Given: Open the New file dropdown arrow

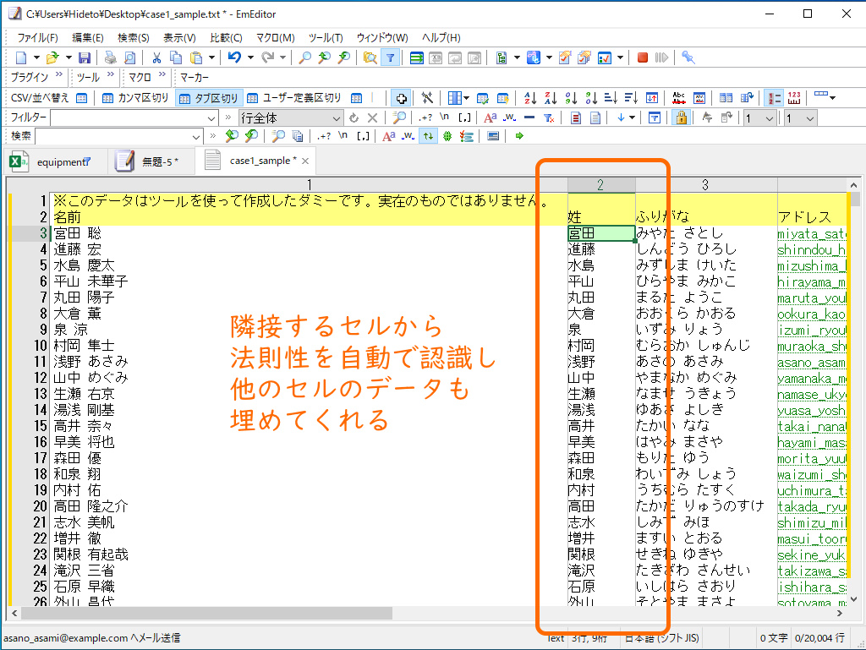Looking at the screenshot, I should pyautogui.click(x=36, y=57).
